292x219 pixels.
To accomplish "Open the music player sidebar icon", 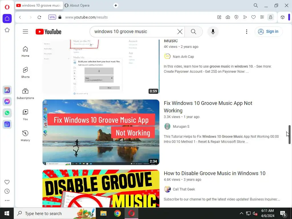I will point(7,124).
